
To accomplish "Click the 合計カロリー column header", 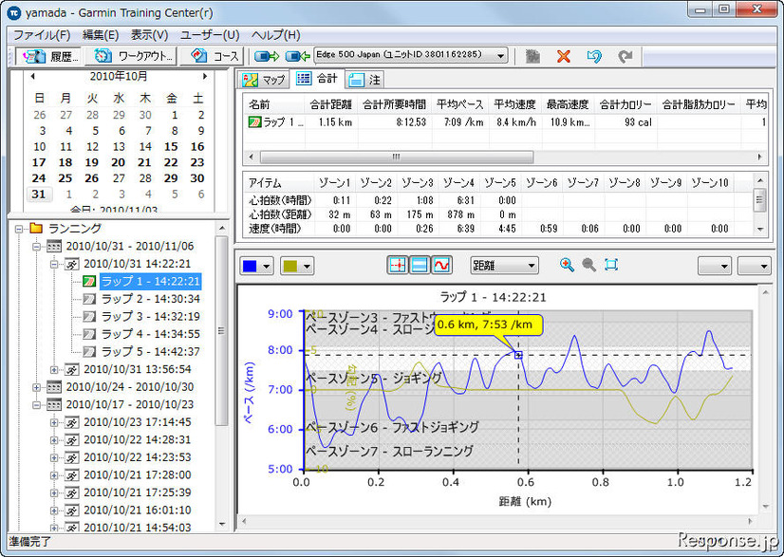I will click(625, 104).
